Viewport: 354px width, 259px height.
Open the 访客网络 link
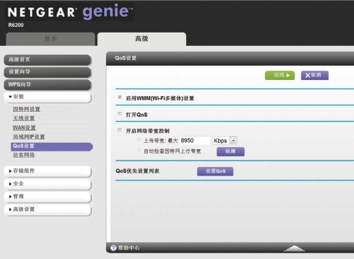(x=23, y=155)
